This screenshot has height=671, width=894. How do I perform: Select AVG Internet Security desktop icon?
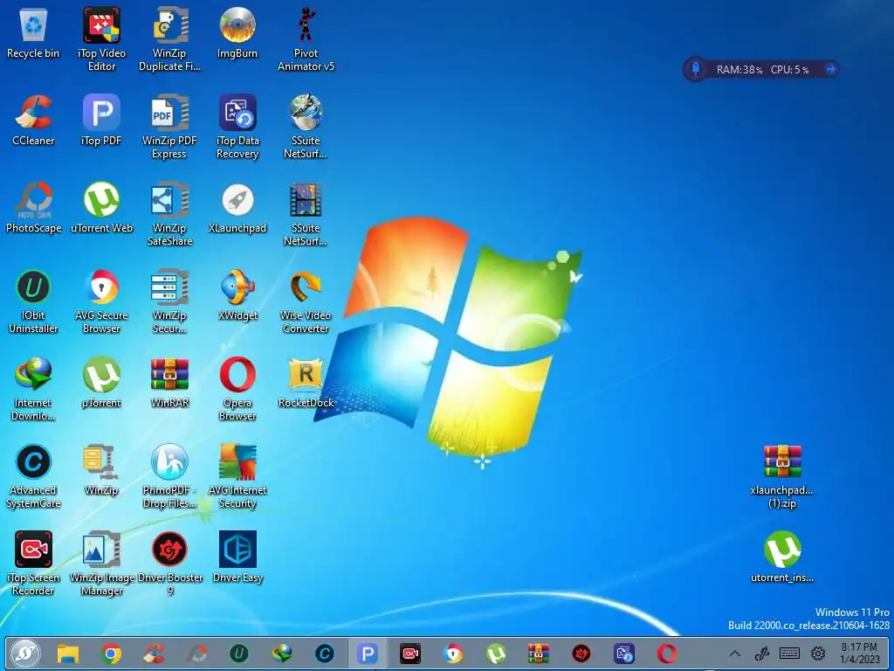237,476
